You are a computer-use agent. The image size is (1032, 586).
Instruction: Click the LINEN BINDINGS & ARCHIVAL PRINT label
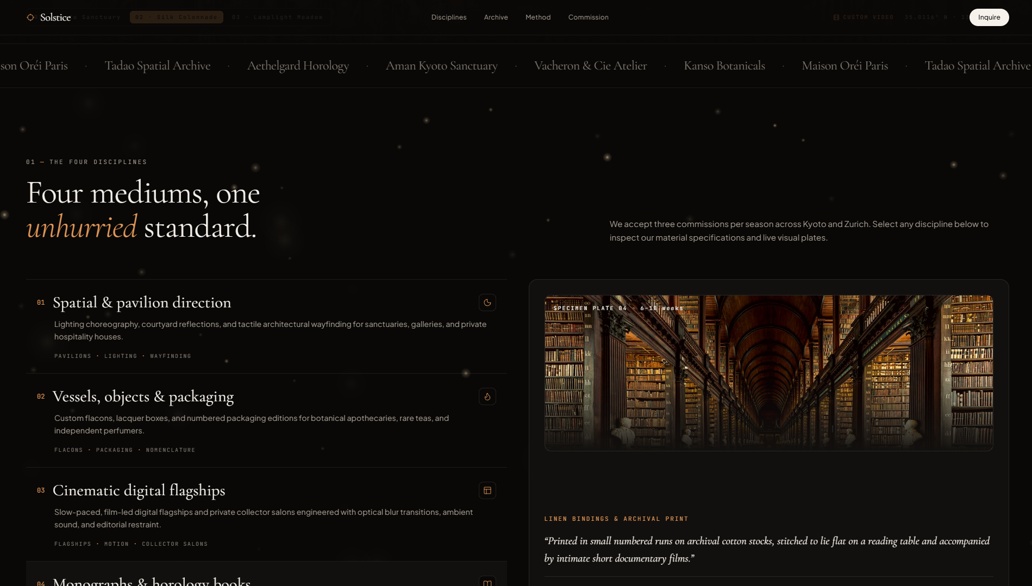616,519
